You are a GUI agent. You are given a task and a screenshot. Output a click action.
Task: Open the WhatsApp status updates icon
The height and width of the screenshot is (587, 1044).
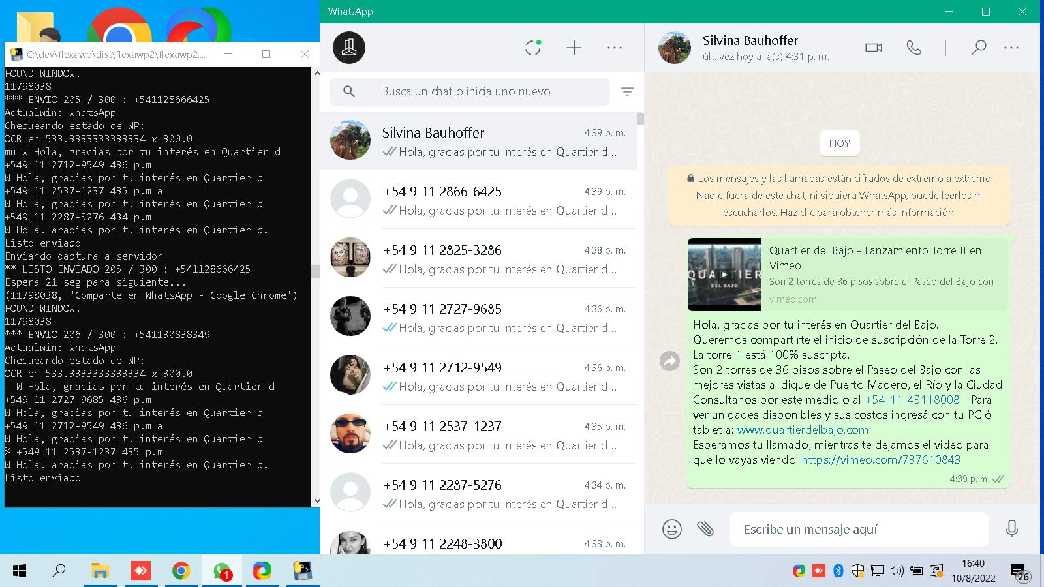[533, 48]
